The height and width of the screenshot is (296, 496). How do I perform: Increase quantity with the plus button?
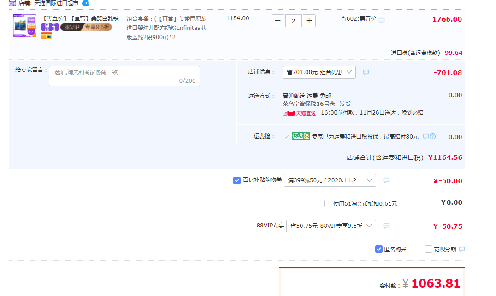(x=309, y=21)
